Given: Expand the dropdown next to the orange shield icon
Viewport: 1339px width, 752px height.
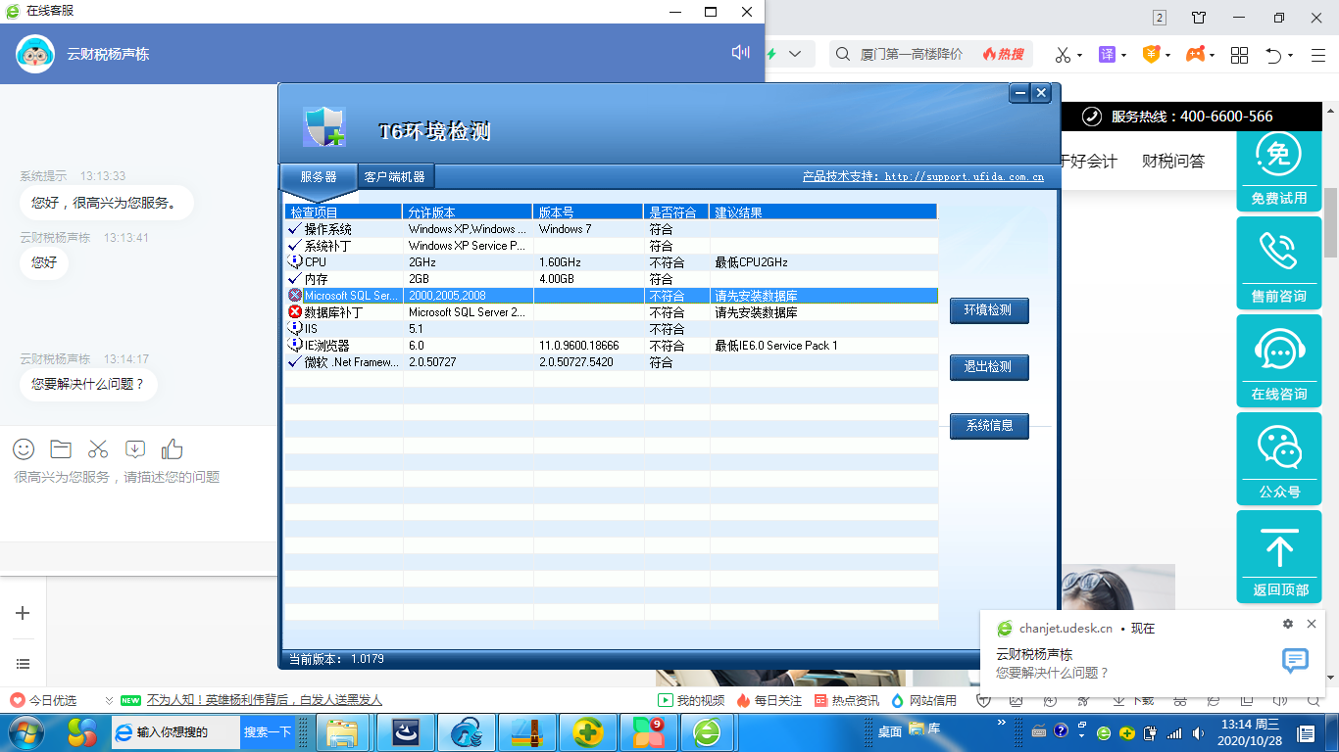Looking at the screenshot, I should [1168, 56].
